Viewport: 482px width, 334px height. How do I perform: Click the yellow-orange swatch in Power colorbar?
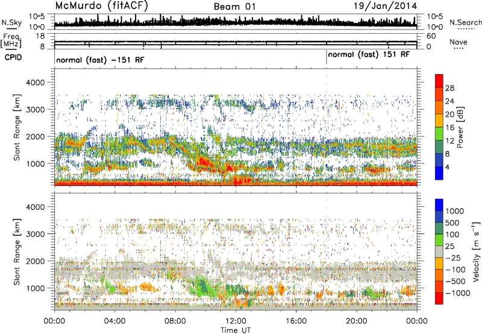(x=439, y=120)
